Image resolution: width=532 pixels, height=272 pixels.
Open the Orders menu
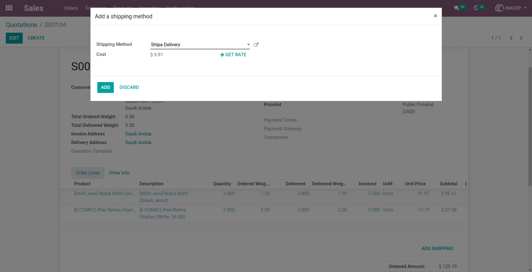click(x=71, y=8)
